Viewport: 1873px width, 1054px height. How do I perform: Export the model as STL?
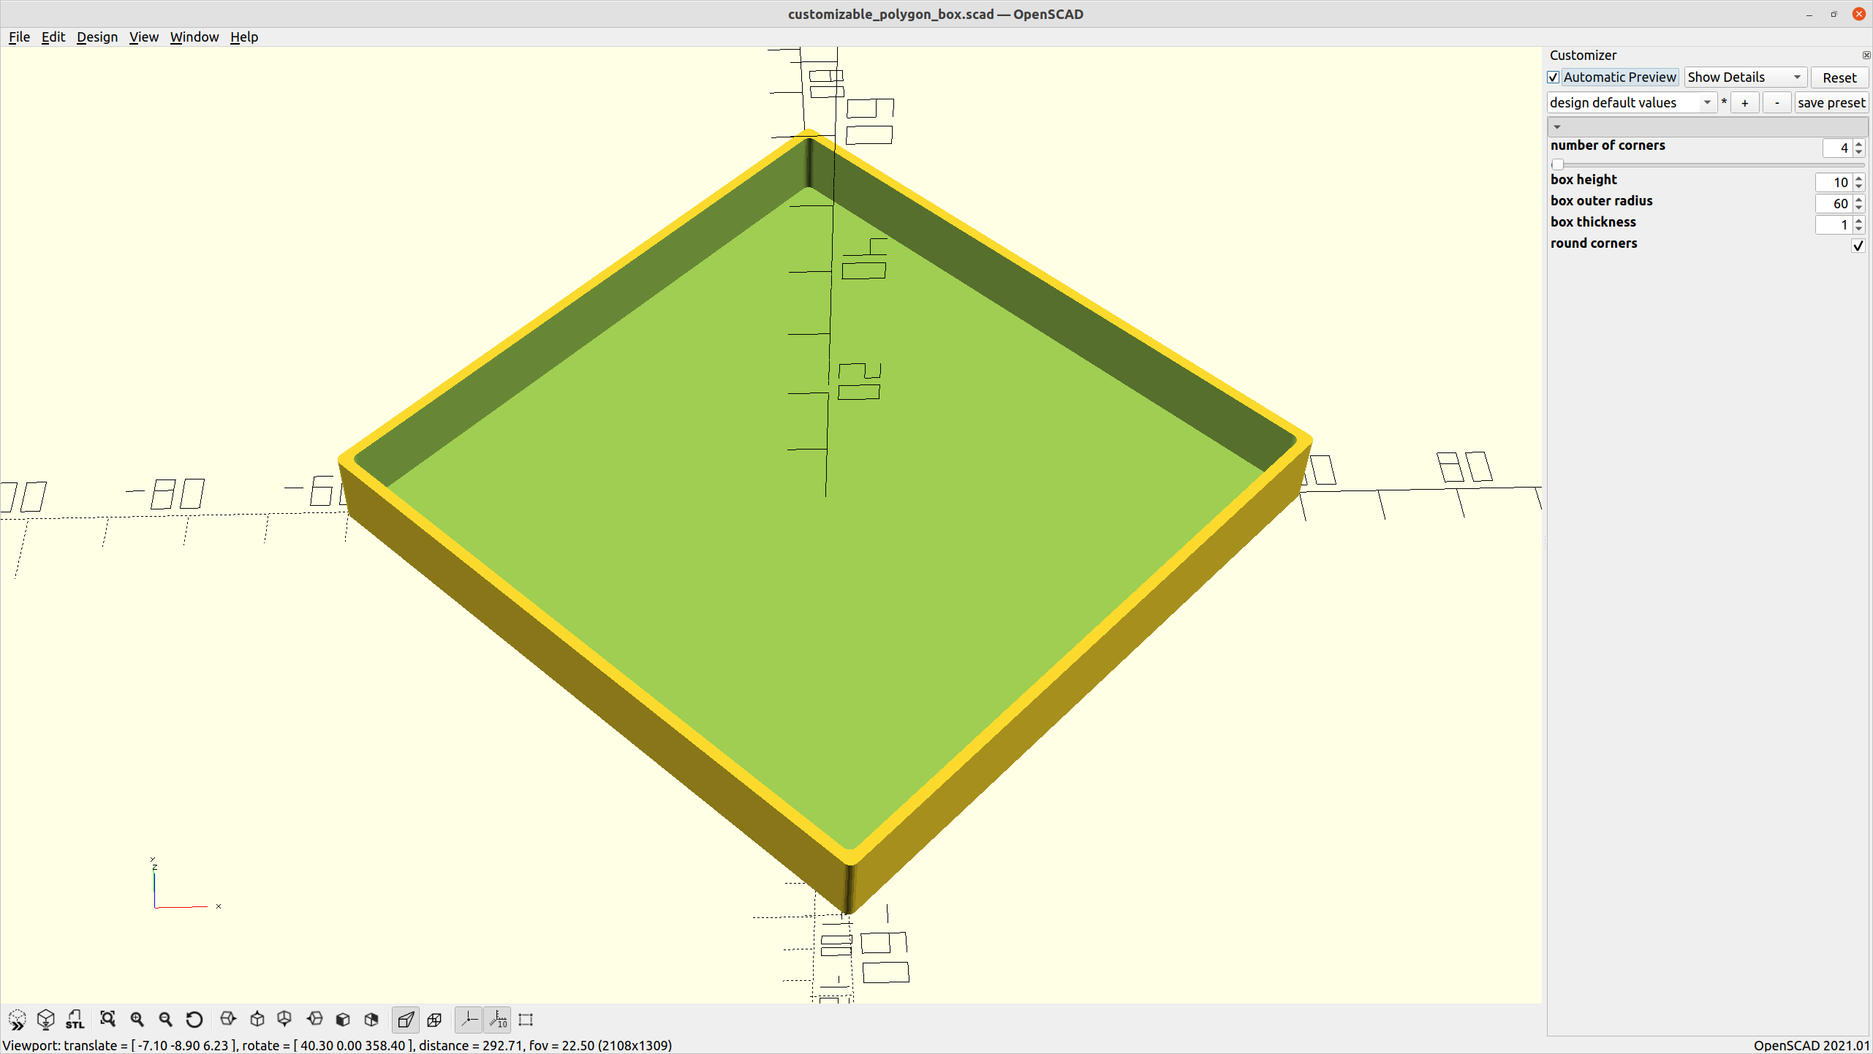[75, 1019]
